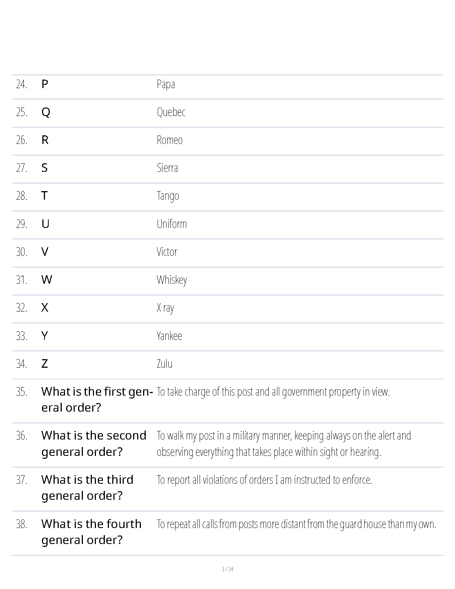Click the first general order question
This screenshot has height=589, width=455.
[x=97, y=400]
